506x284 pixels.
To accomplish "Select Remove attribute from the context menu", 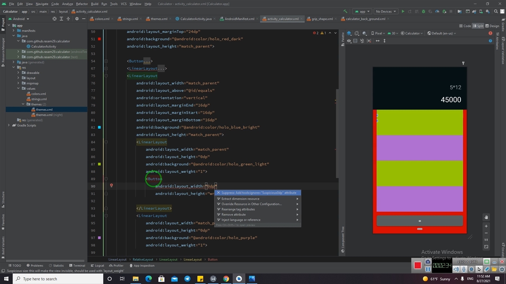I will click(x=234, y=215).
